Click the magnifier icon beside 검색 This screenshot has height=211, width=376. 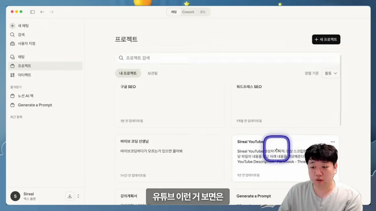pos(13,35)
